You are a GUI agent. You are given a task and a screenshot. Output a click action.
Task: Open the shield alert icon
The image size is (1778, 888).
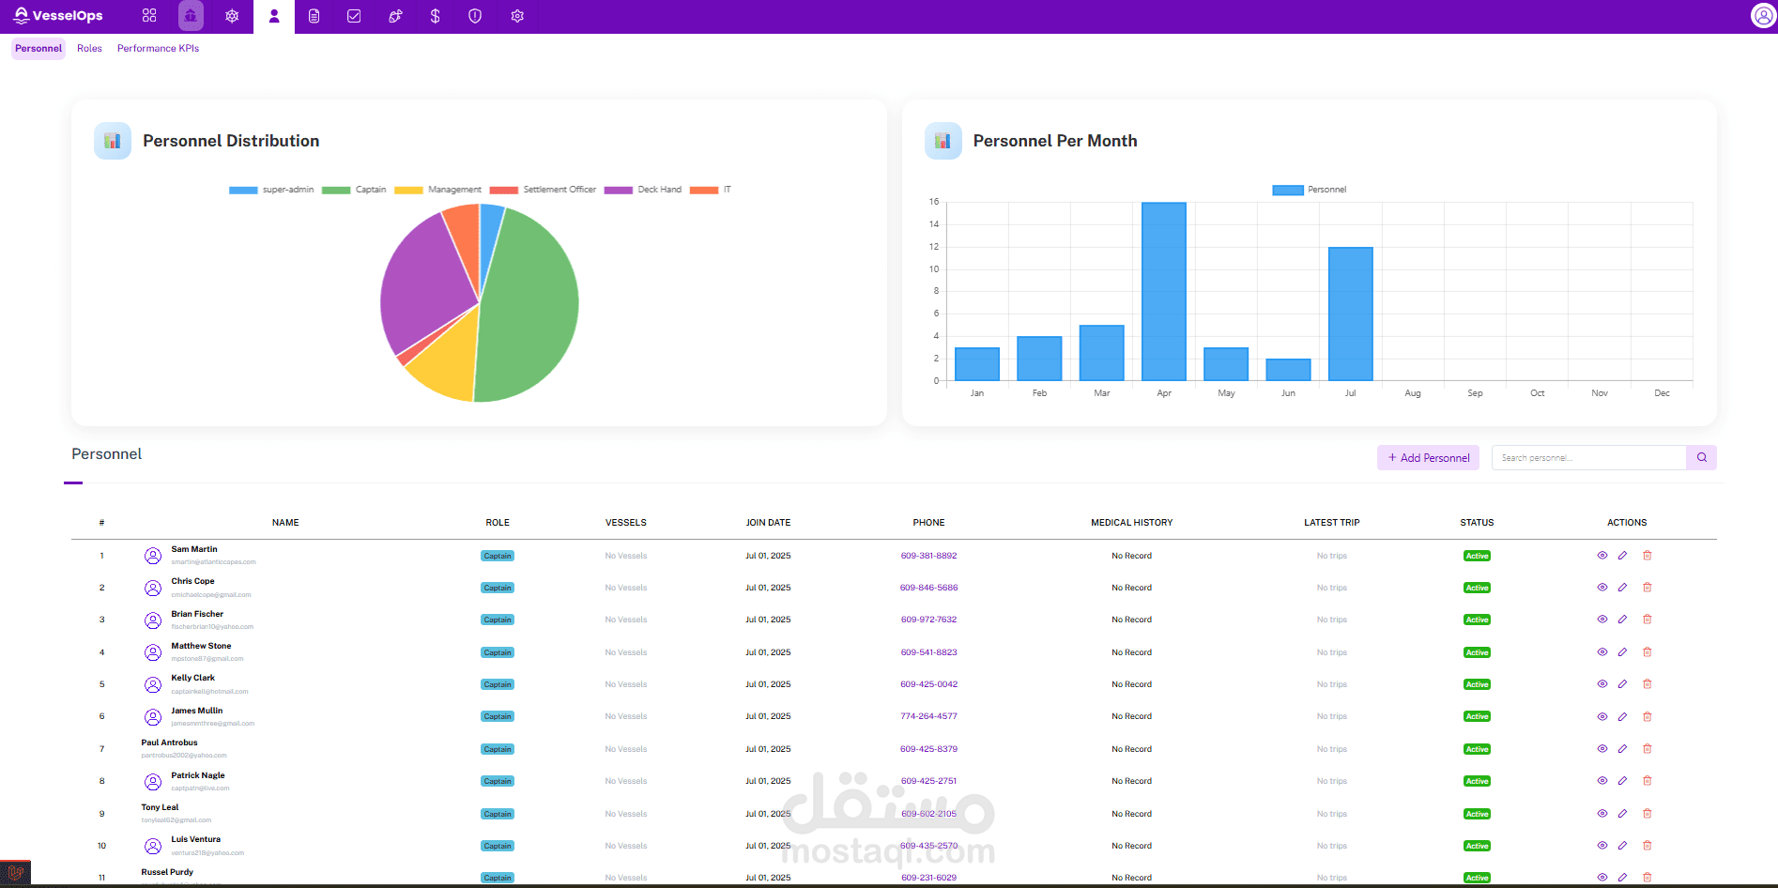475,16
